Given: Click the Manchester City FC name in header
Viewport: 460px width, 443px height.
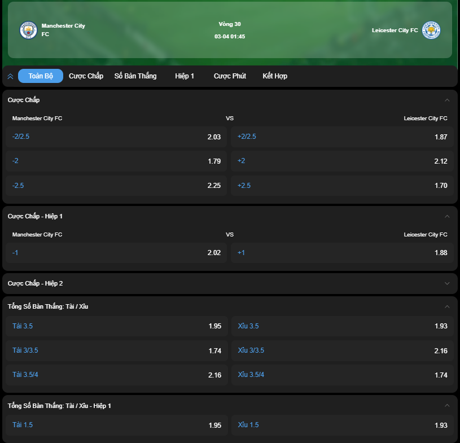Looking at the screenshot, I should tap(63, 30).
